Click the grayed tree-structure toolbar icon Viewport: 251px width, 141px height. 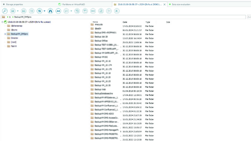pos(109,11)
